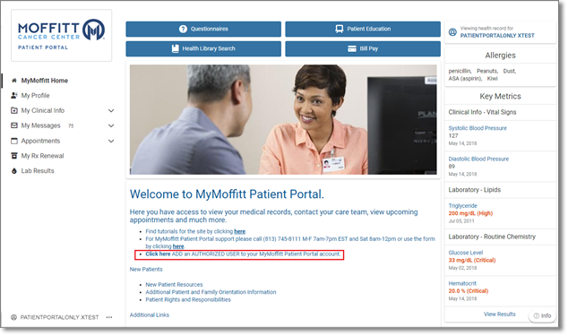Click the Health Library Search button
The image size is (568, 336).
coord(203,48)
